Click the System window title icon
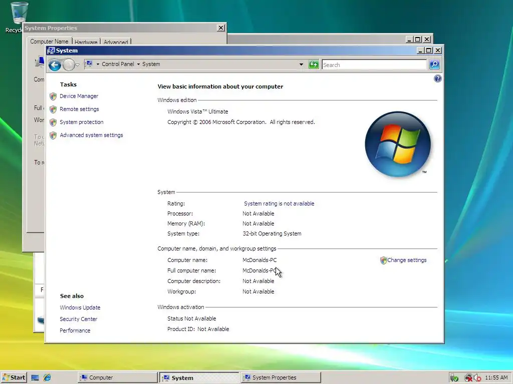The height and width of the screenshot is (384, 513). pos(51,50)
